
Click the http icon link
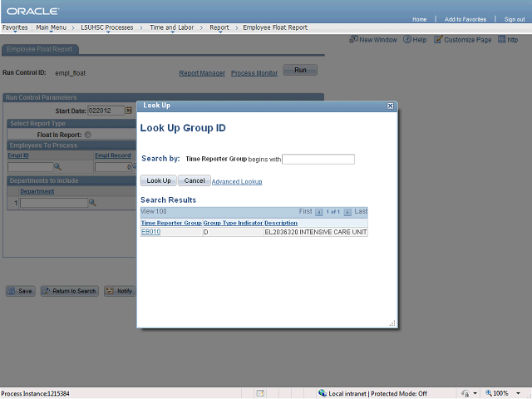[x=508, y=40]
